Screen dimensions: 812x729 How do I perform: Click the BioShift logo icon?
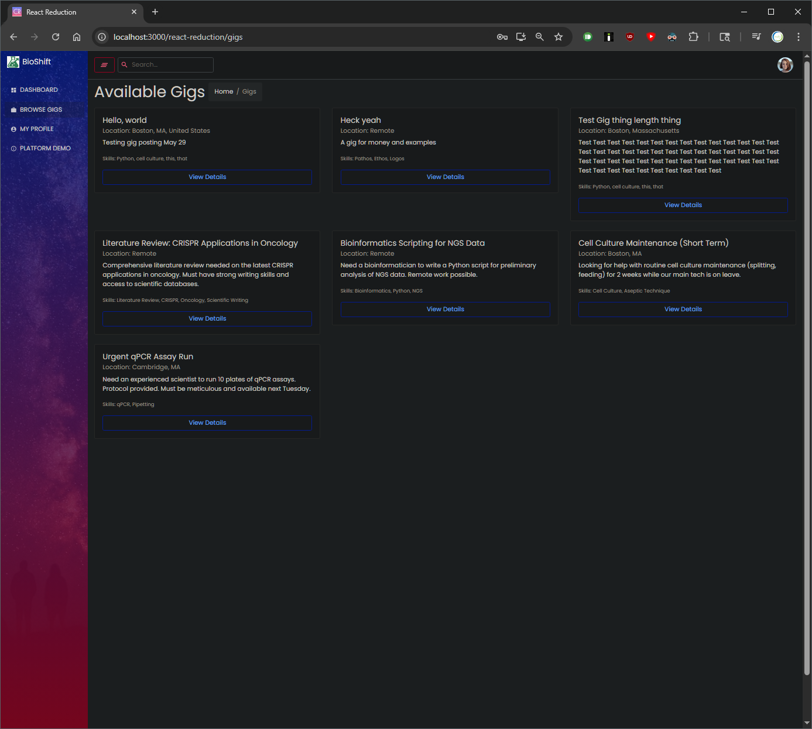[13, 61]
